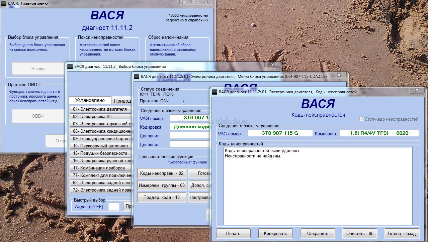Click app icon in Выбор блока управления title bar
The height and width of the screenshot is (242, 428).
pyautogui.click(x=70, y=67)
